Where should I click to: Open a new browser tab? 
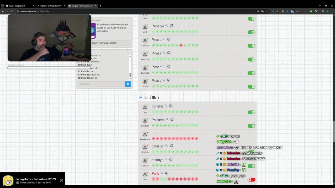pos(100,6)
